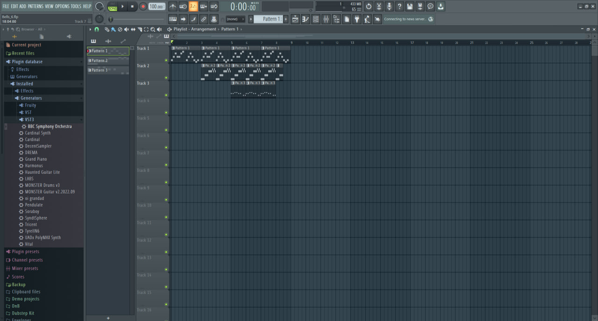Mute Track 3 with its green dot
598x321 pixels.
[x=166, y=95]
